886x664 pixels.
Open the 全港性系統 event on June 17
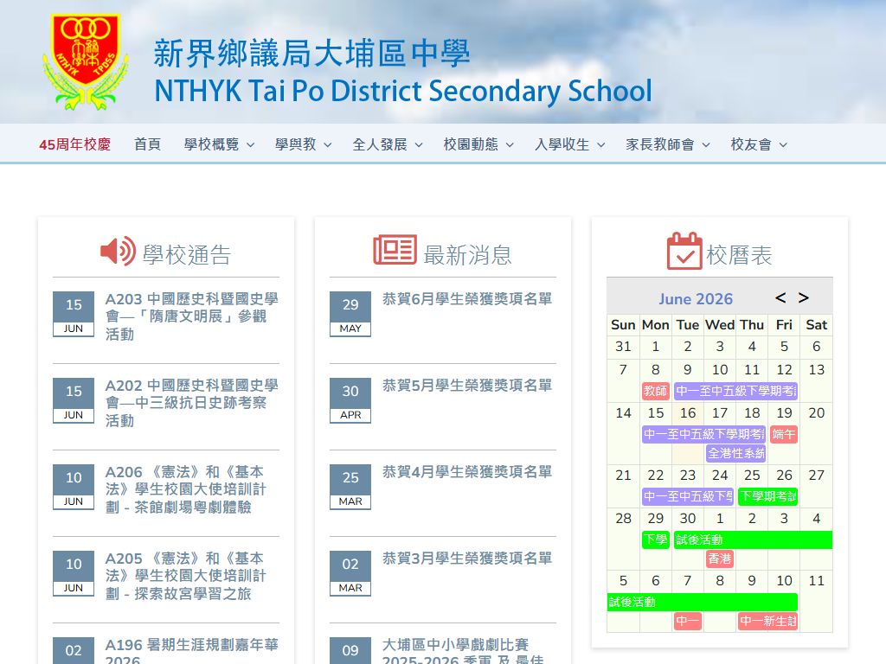coord(735,453)
